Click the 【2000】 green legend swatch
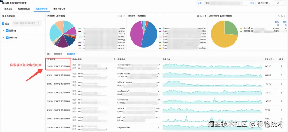288x132 pixels. 241,31
